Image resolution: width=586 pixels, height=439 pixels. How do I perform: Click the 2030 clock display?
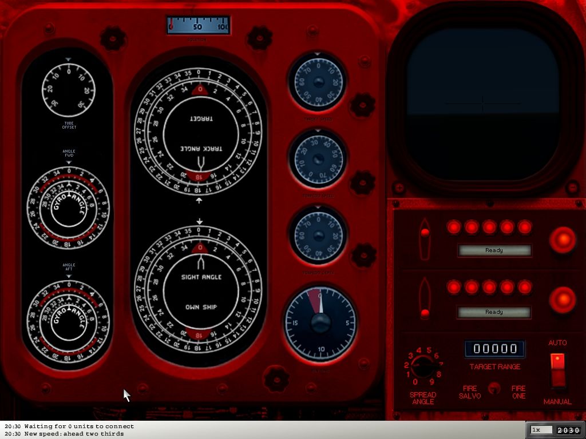pyautogui.click(x=568, y=430)
